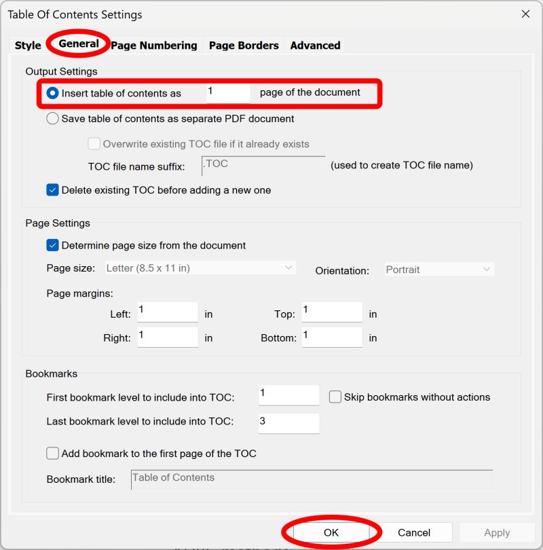Screen dimensions: 543x550
Task: Click the Left margin field
Action: coord(168,312)
